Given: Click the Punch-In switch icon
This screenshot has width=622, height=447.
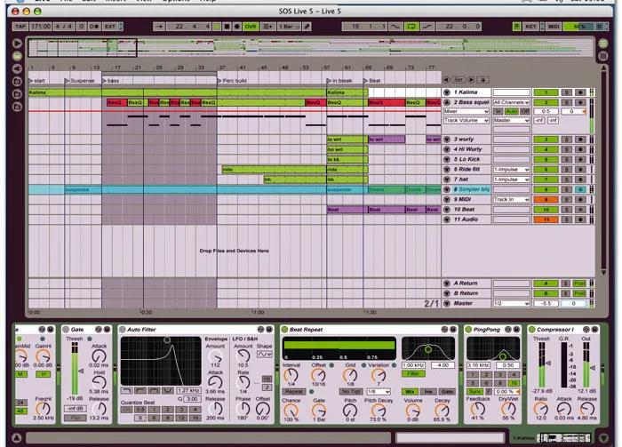Looking at the screenshot, I should tap(395, 27).
